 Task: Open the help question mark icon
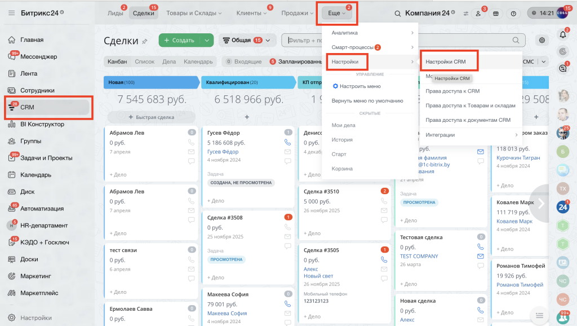coord(513,14)
